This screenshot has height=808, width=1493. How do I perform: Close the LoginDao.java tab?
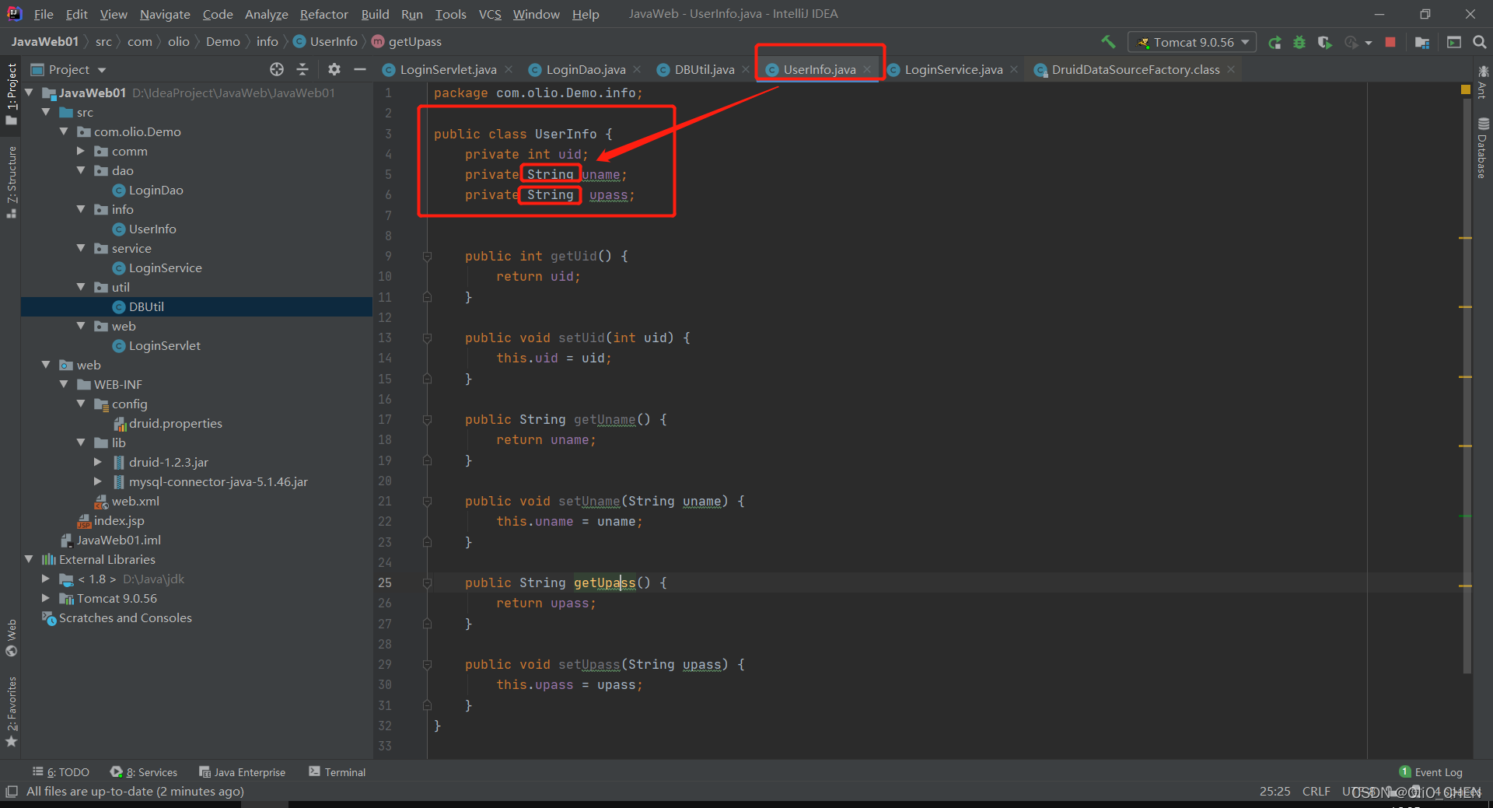click(637, 69)
